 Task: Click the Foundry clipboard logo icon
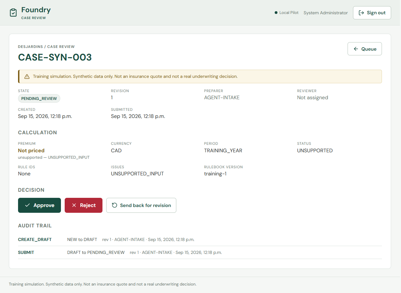pos(13,13)
